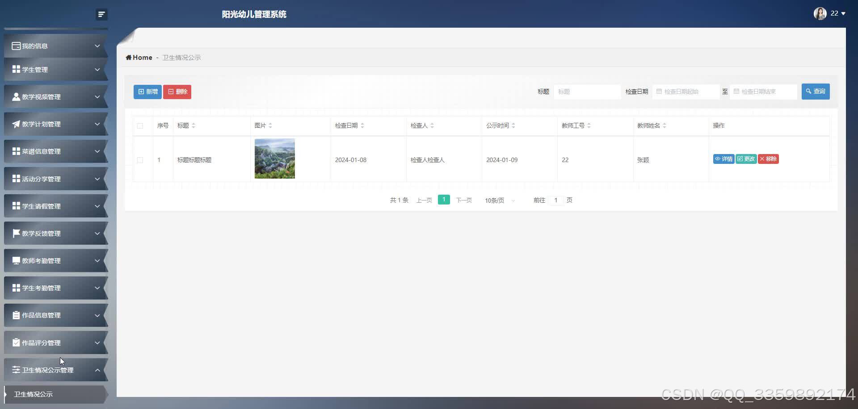Select the 教学视频管理 person icon in sidebar
Viewport: 858px width, 409px height.
pyautogui.click(x=16, y=97)
